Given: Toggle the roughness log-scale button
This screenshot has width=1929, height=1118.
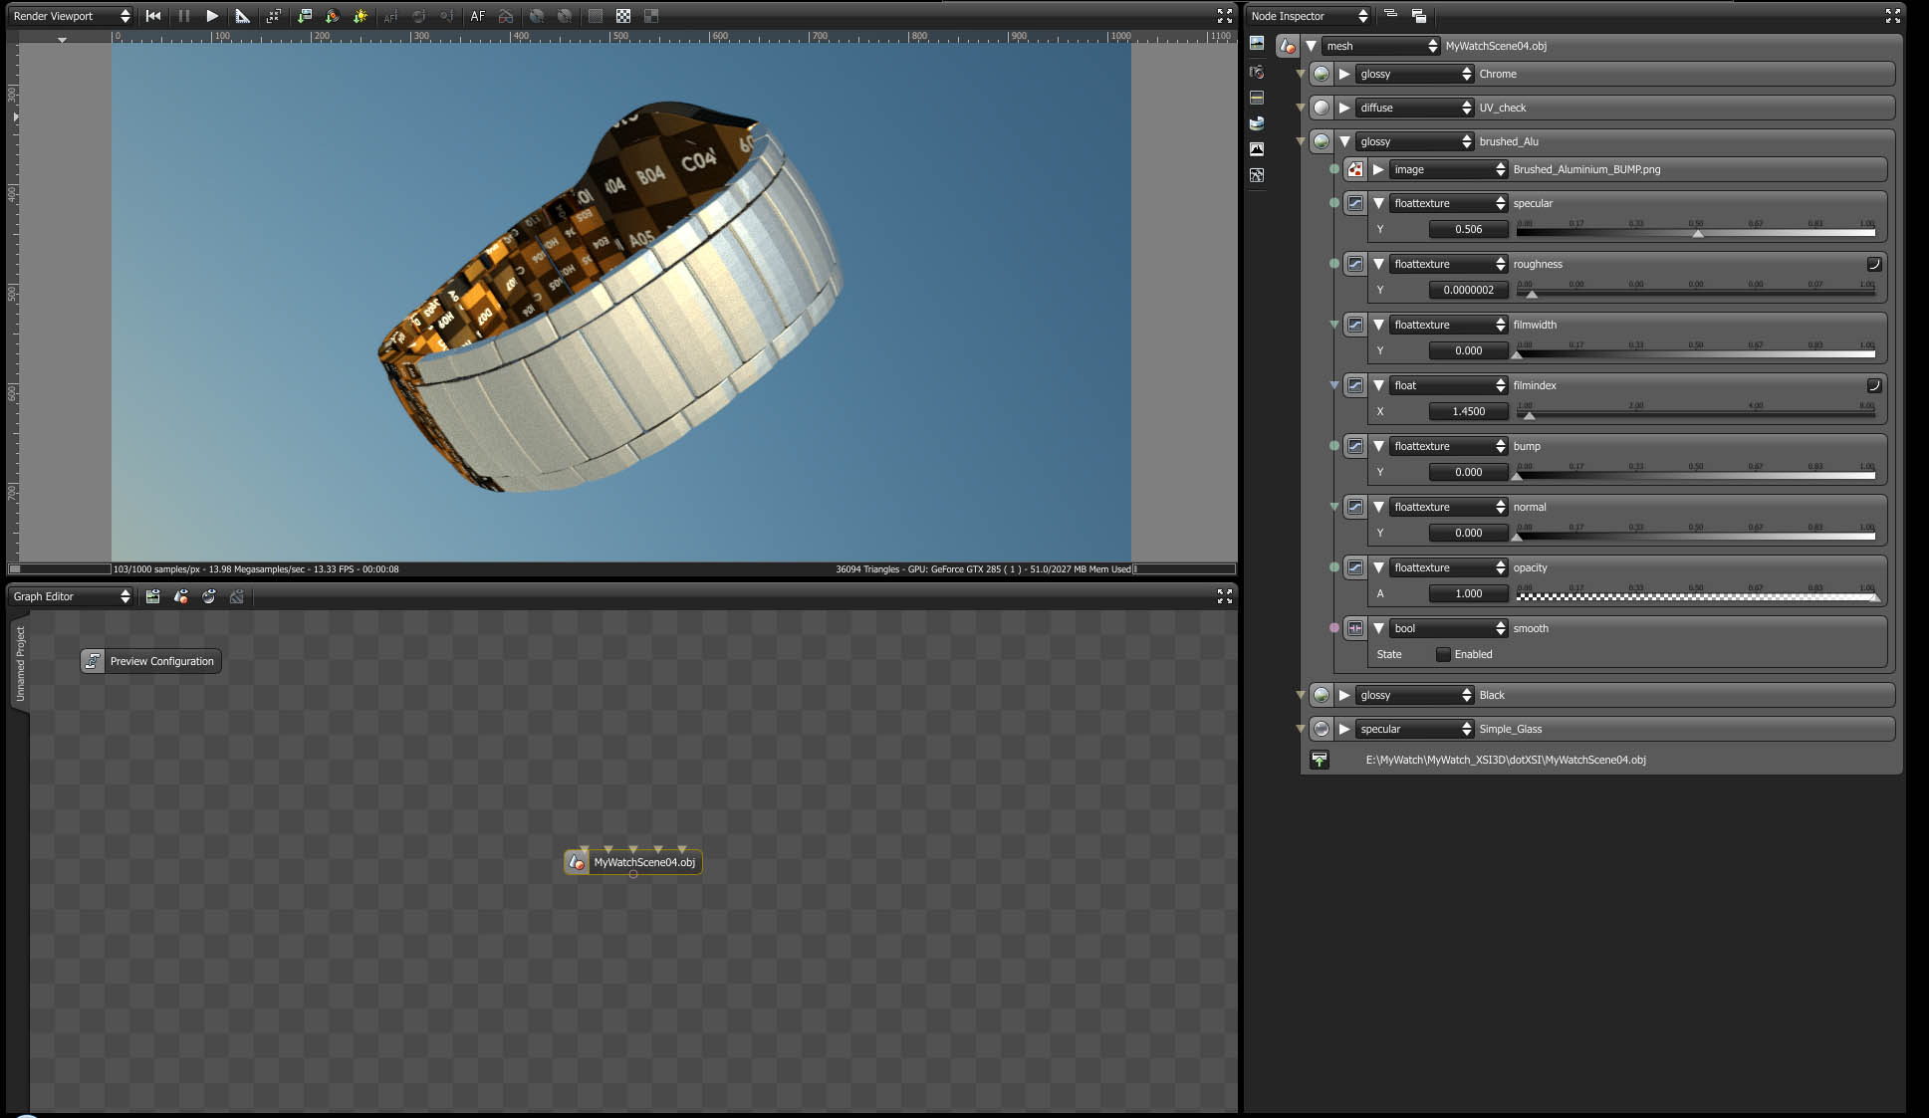Looking at the screenshot, I should coord(1873,264).
